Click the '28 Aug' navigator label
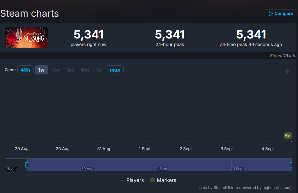This screenshot has height=193, width=298. (12, 169)
